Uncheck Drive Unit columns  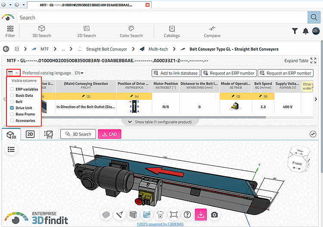(x=12, y=108)
